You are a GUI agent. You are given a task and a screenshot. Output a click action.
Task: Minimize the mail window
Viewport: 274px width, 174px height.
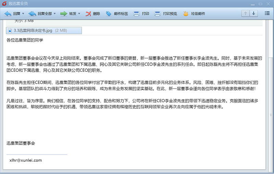253,4
